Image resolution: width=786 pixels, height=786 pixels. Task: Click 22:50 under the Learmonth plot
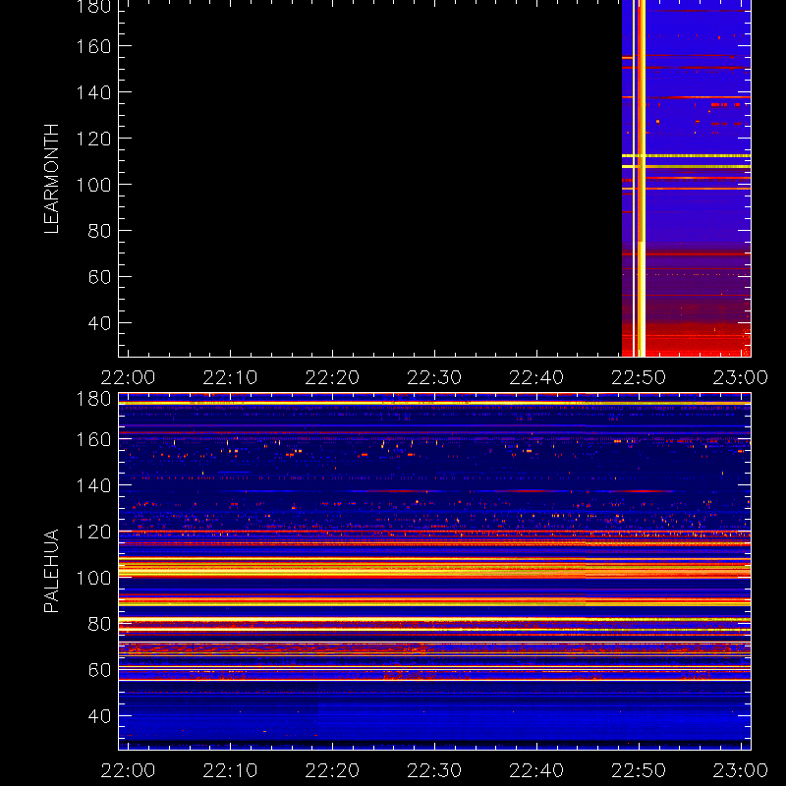click(x=639, y=377)
